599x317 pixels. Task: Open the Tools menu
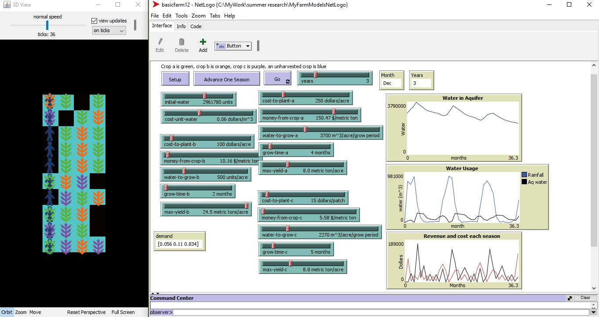pyautogui.click(x=181, y=15)
